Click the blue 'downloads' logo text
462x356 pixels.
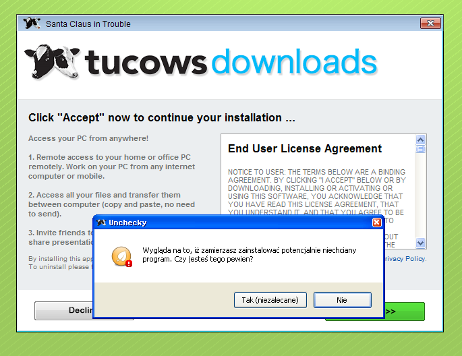[294, 61]
